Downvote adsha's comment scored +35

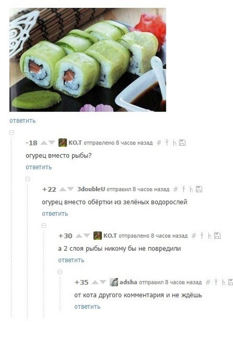(x=103, y=282)
